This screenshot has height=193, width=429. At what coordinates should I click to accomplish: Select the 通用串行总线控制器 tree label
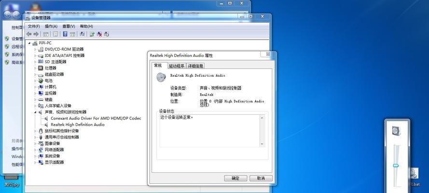tap(62, 137)
